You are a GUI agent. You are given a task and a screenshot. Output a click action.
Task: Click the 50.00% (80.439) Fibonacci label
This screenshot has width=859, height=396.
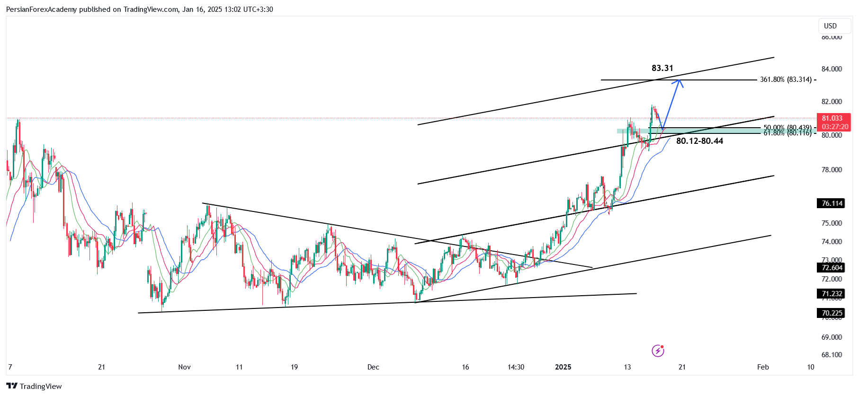787,128
